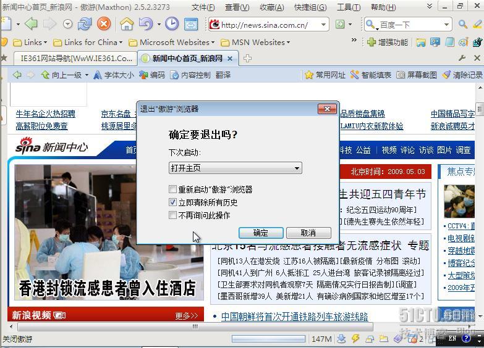Screen dimensions: 484x348
Task: Open 中国朝鲜将首次开通铁路列车旅游线路 link
Action: click(294, 317)
